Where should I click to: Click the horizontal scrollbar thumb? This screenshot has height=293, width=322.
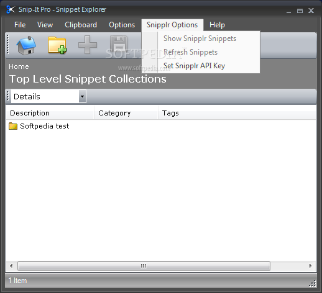[x=144, y=266]
